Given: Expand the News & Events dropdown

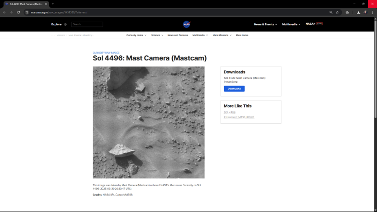Looking at the screenshot, I should point(265,24).
